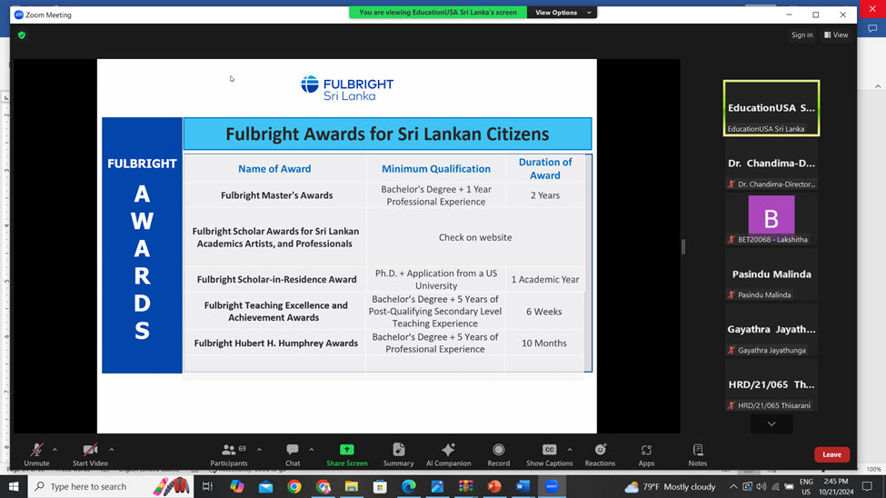Open Task View on taskbar
Image resolution: width=886 pixels, height=498 pixels.
click(207, 486)
